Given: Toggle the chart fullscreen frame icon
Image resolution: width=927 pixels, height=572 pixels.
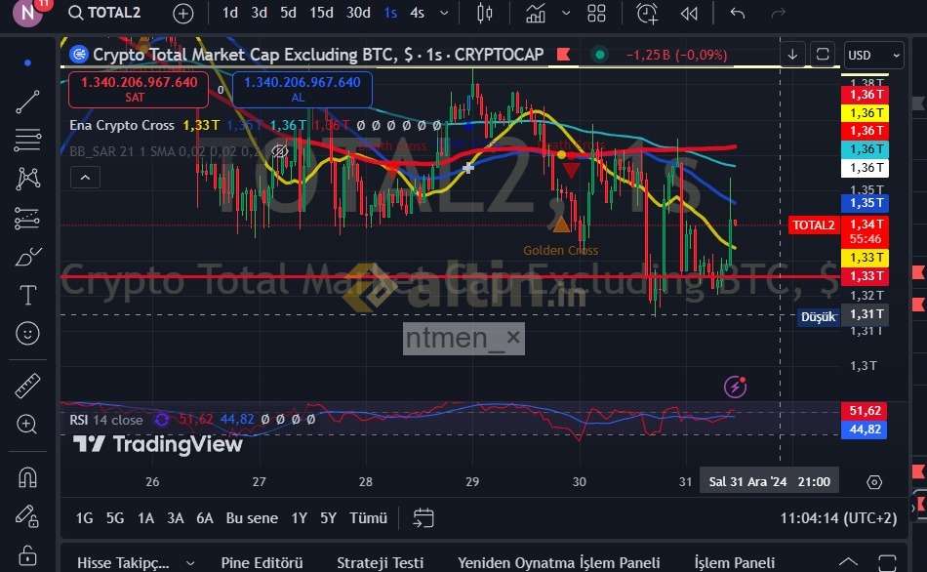Looking at the screenshot, I should click(823, 55).
